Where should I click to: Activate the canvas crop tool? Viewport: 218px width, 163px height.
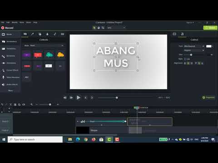(x=103, y=28)
